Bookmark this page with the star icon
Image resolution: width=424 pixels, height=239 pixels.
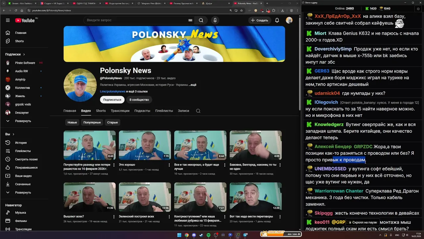(242, 10)
